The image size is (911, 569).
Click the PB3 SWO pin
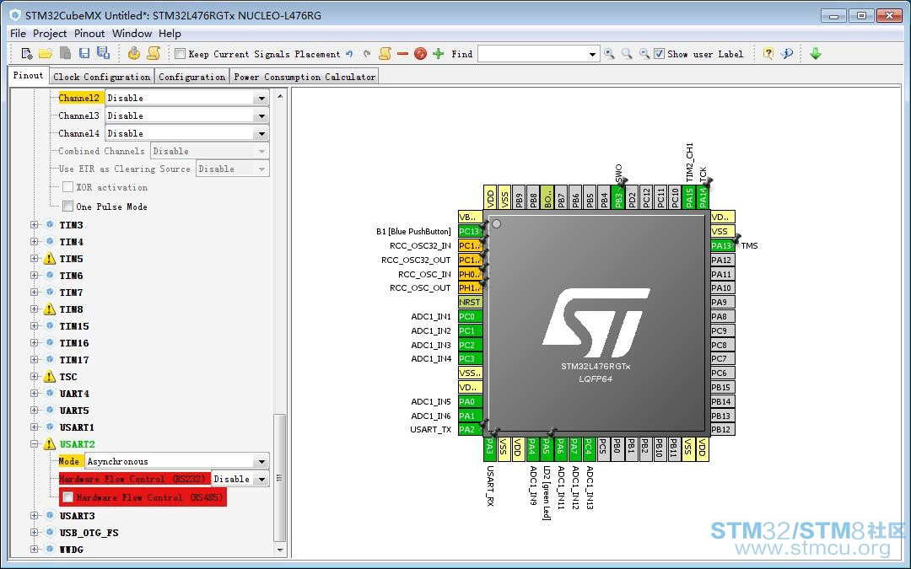coord(618,197)
